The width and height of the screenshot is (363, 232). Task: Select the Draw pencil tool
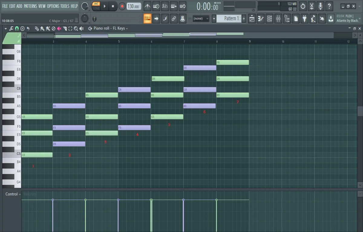click(37, 28)
